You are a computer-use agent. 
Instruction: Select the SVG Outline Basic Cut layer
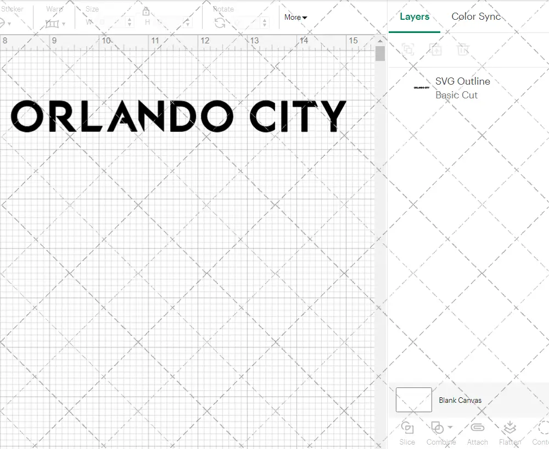tap(462, 88)
